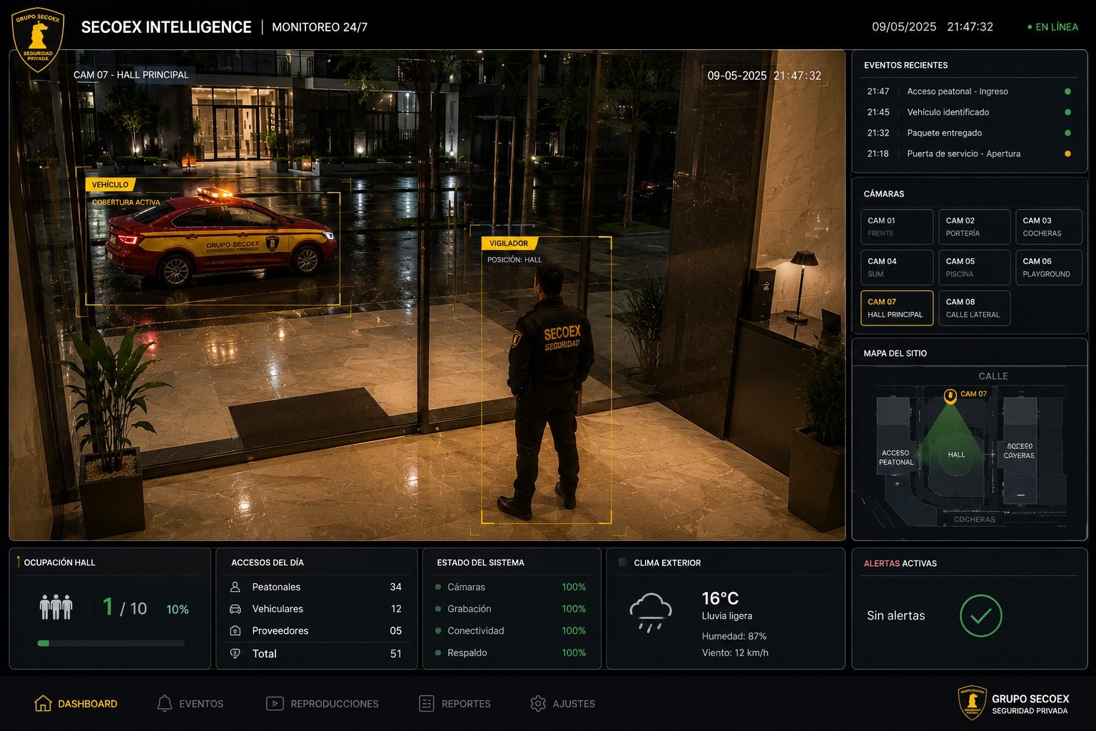Select CAM 05 Piscina camera
The image size is (1096, 731).
975,268
